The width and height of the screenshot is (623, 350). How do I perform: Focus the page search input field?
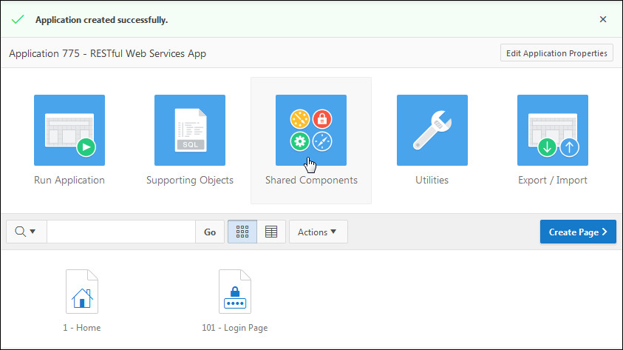pos(121,232)
